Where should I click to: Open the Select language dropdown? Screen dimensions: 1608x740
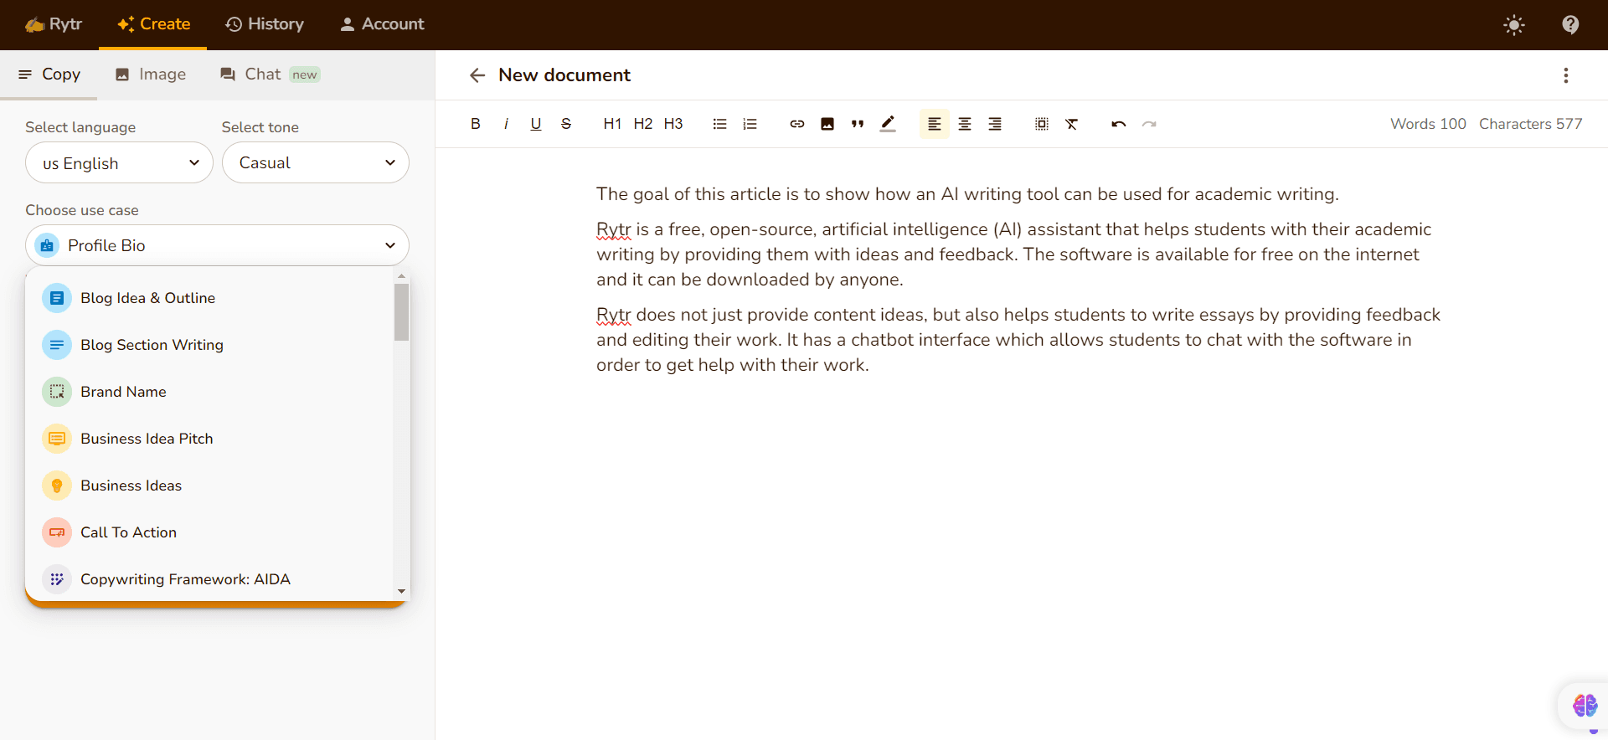[119, 163]
